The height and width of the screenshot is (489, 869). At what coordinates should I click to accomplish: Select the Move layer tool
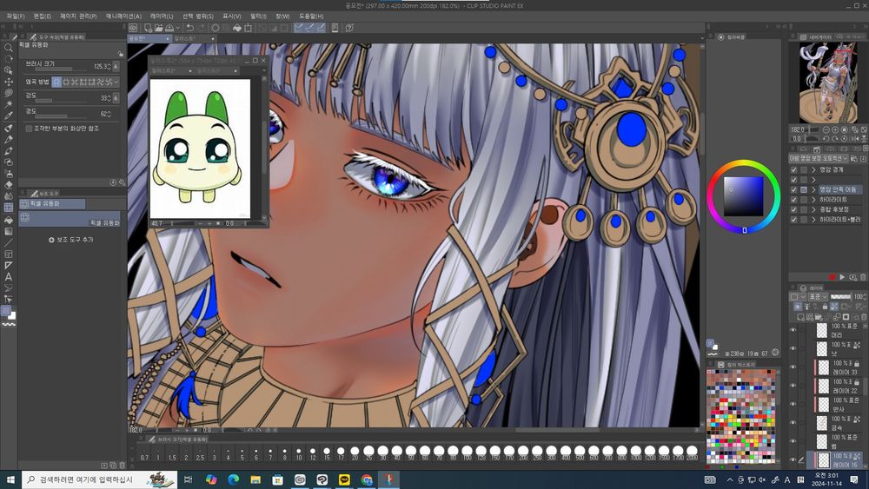(x=9, y=82)
